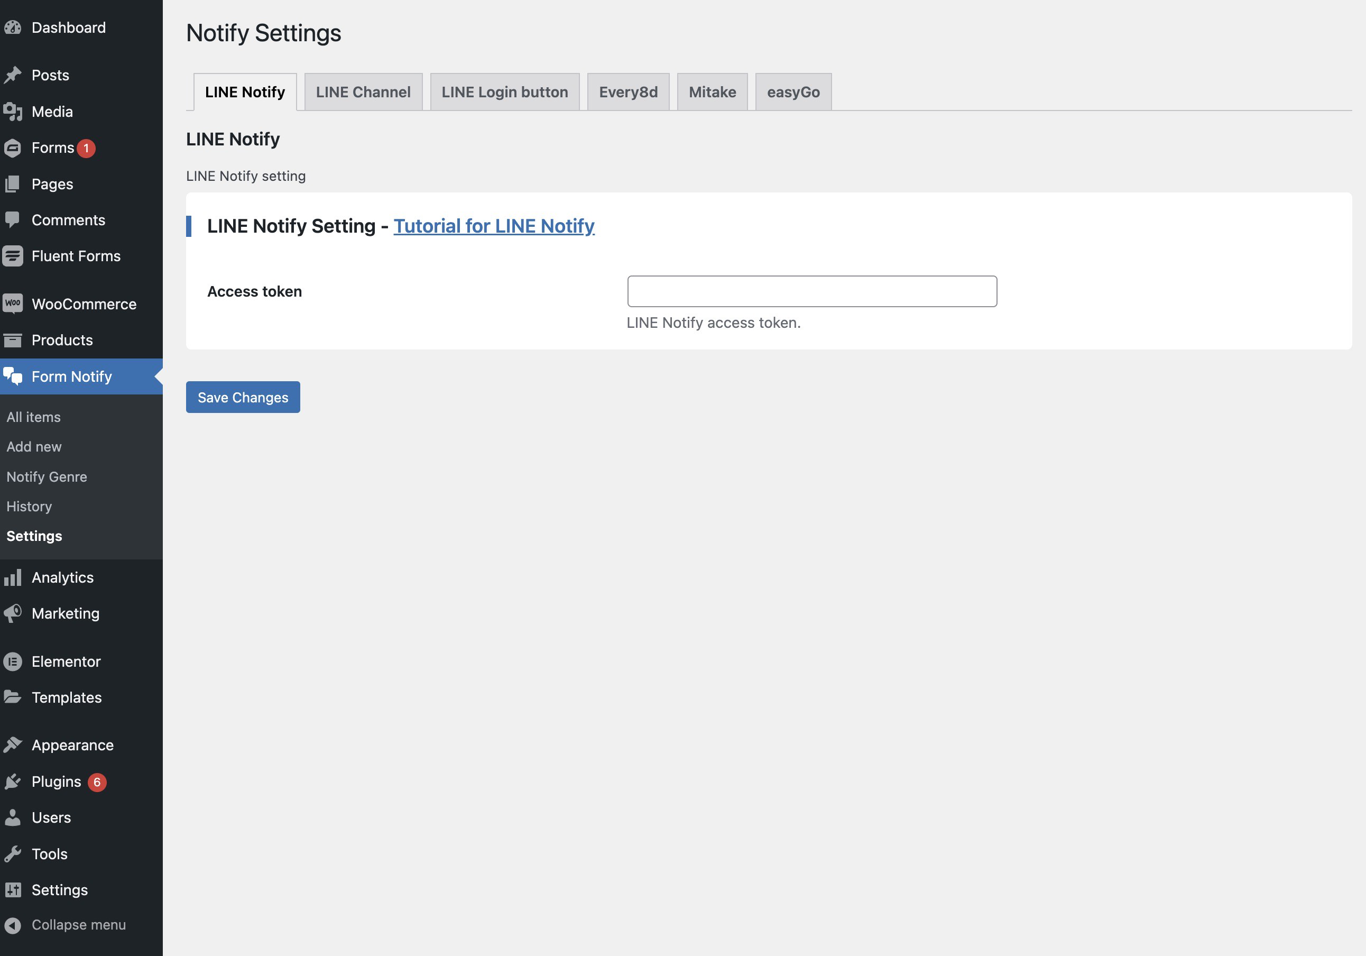The width and height of the screenshot is (1366, 956).
Task: Open the History submenu item
Action: point(29,506)
